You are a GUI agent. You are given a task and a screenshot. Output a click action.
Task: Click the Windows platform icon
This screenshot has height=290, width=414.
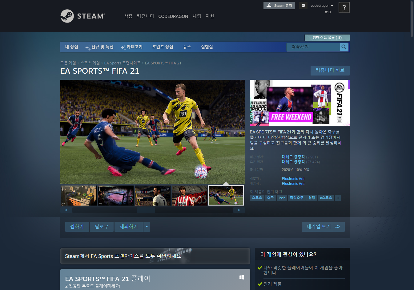(x=242, y=277)
